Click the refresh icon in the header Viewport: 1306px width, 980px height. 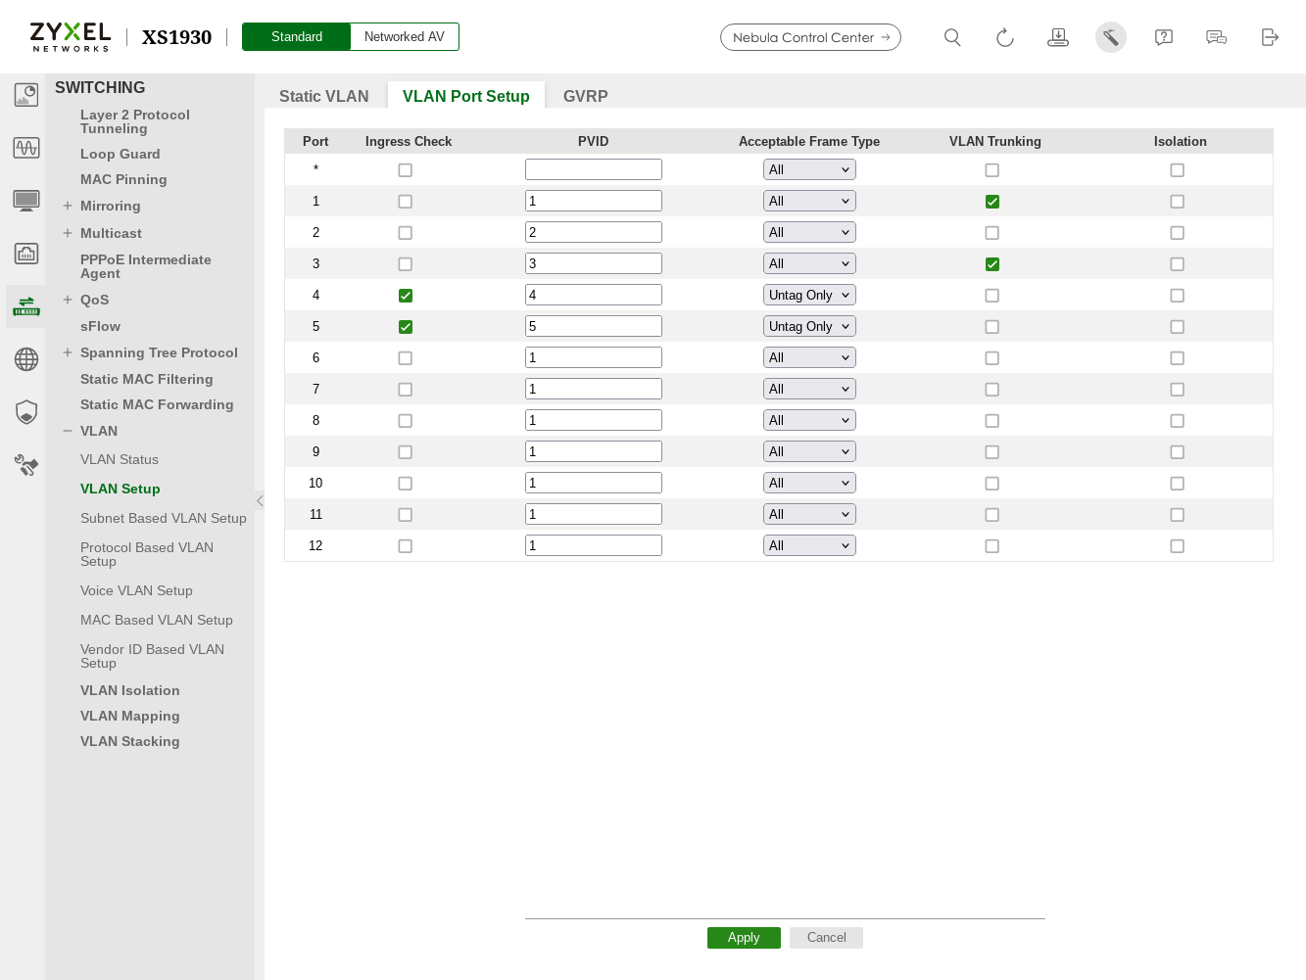click(x=1004, y=36)
